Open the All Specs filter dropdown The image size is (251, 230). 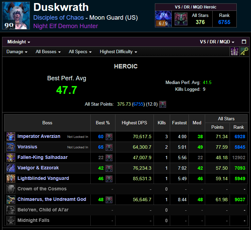pyautogui.click(x=80, y=52)
